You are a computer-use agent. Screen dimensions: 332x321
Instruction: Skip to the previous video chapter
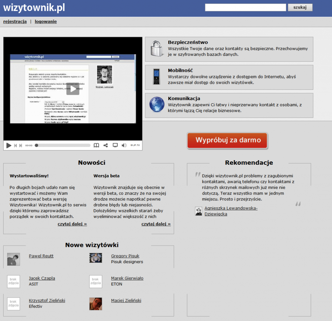(15, 145)
